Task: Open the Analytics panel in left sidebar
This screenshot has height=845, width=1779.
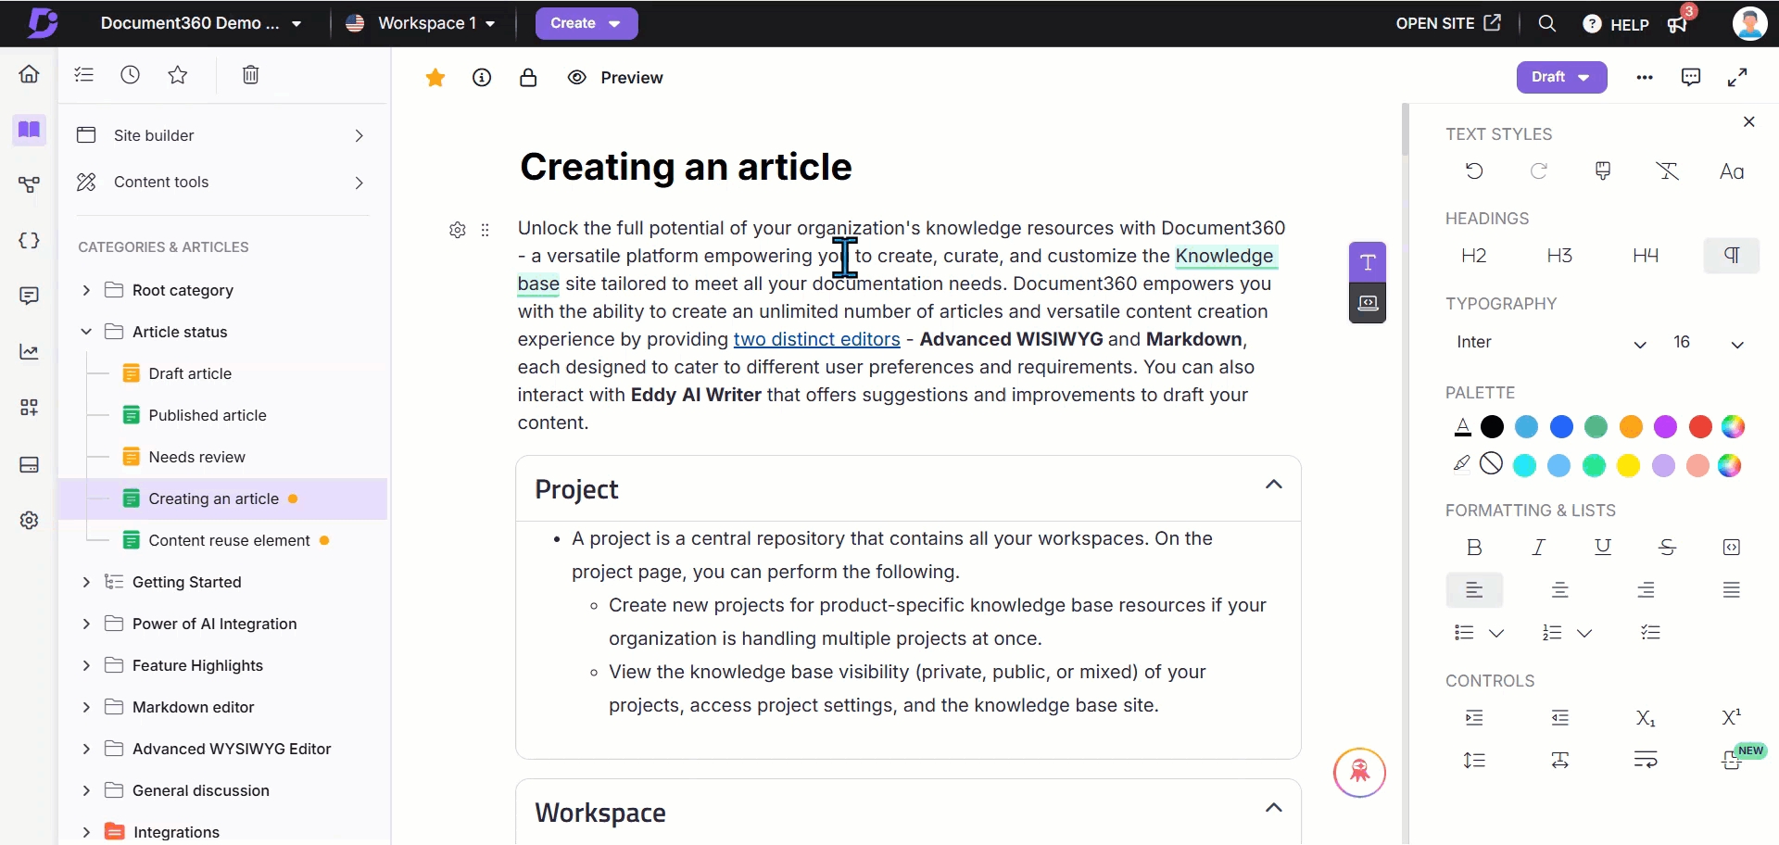Action: tap(29, 351)
